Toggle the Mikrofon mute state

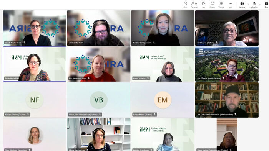pyautogui.click(x=254, y=5)
